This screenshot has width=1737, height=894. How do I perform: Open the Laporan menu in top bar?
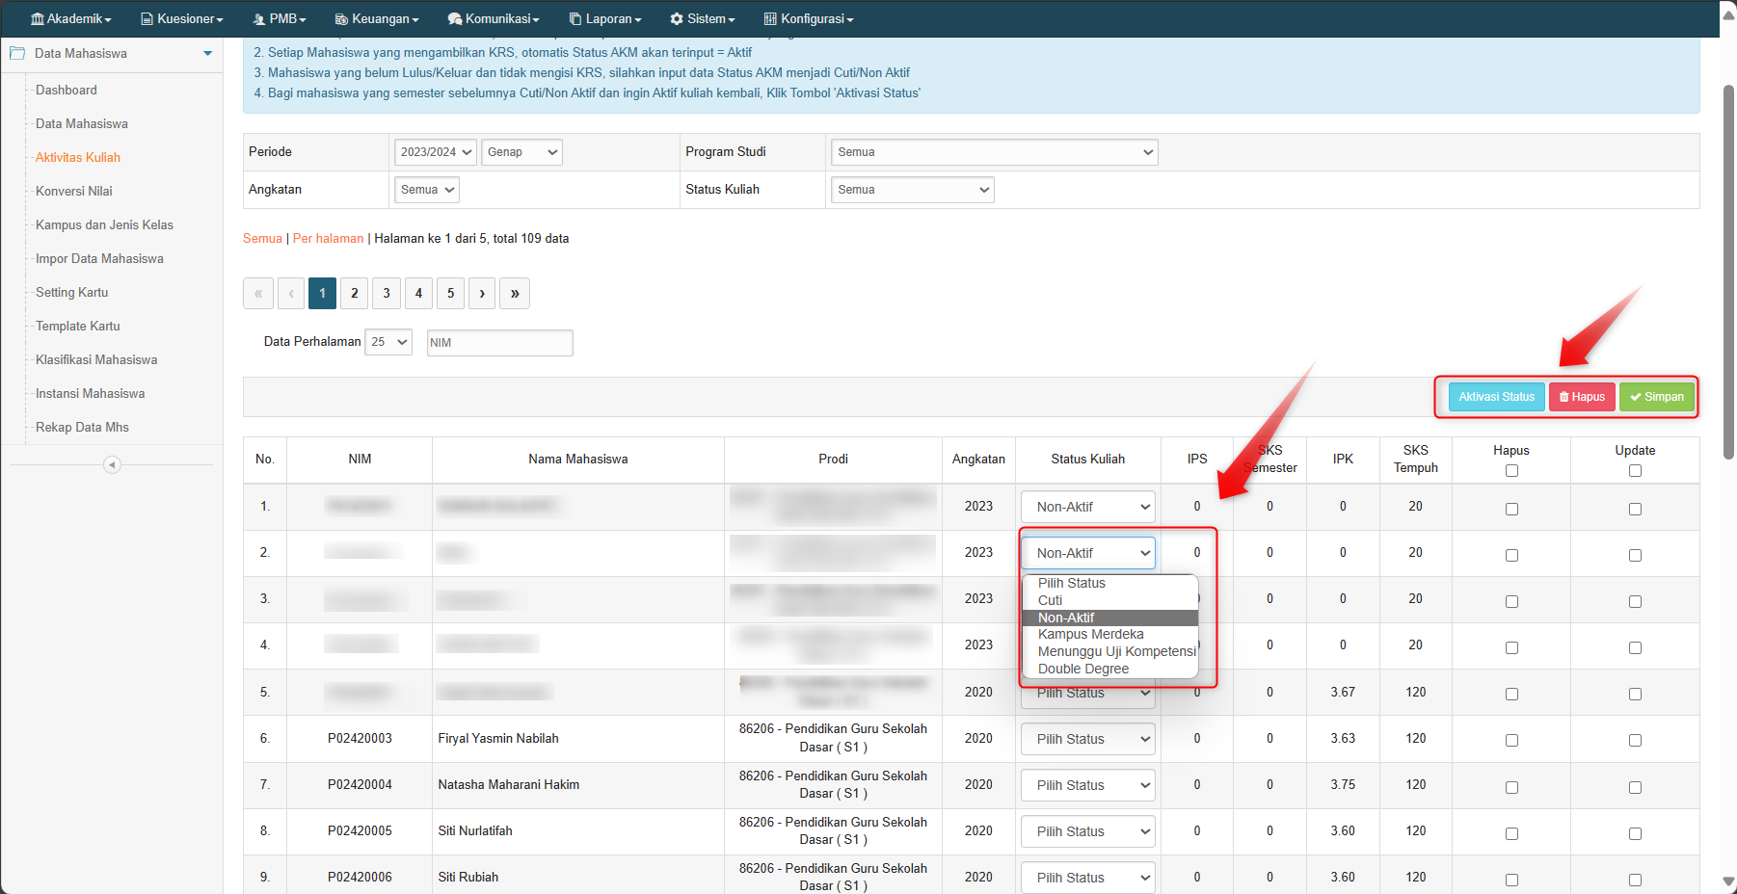point(605,19)
